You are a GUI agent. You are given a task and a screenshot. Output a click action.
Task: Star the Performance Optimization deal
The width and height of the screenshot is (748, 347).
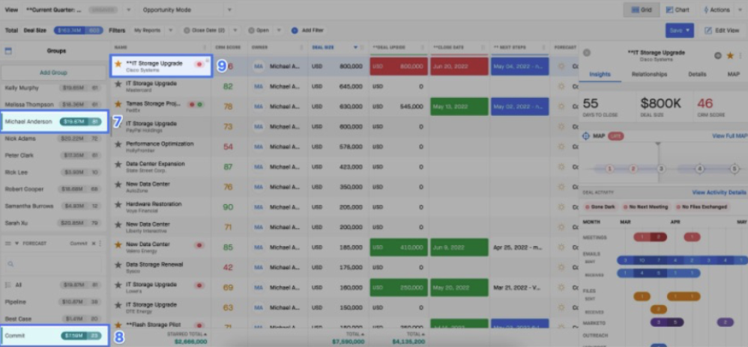118,144
